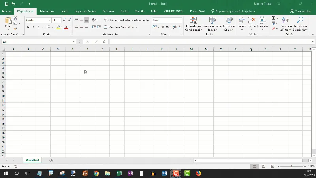Image resolution: width=316 pixels, height=178 pixels.
Task: Click the Undo arrow icon
Action: coord(13,4)
